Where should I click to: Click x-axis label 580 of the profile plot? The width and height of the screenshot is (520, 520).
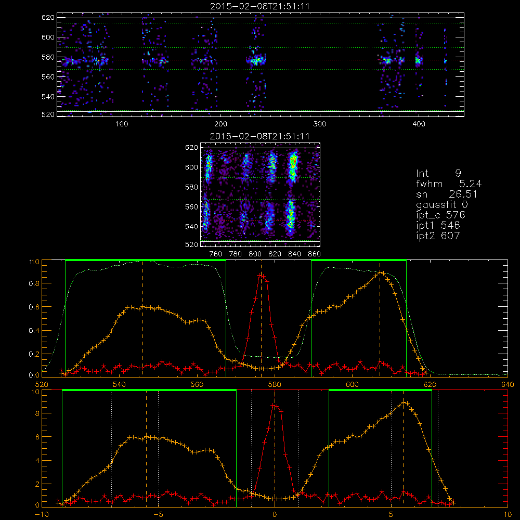pyautogui.click(x=275, y=384)
